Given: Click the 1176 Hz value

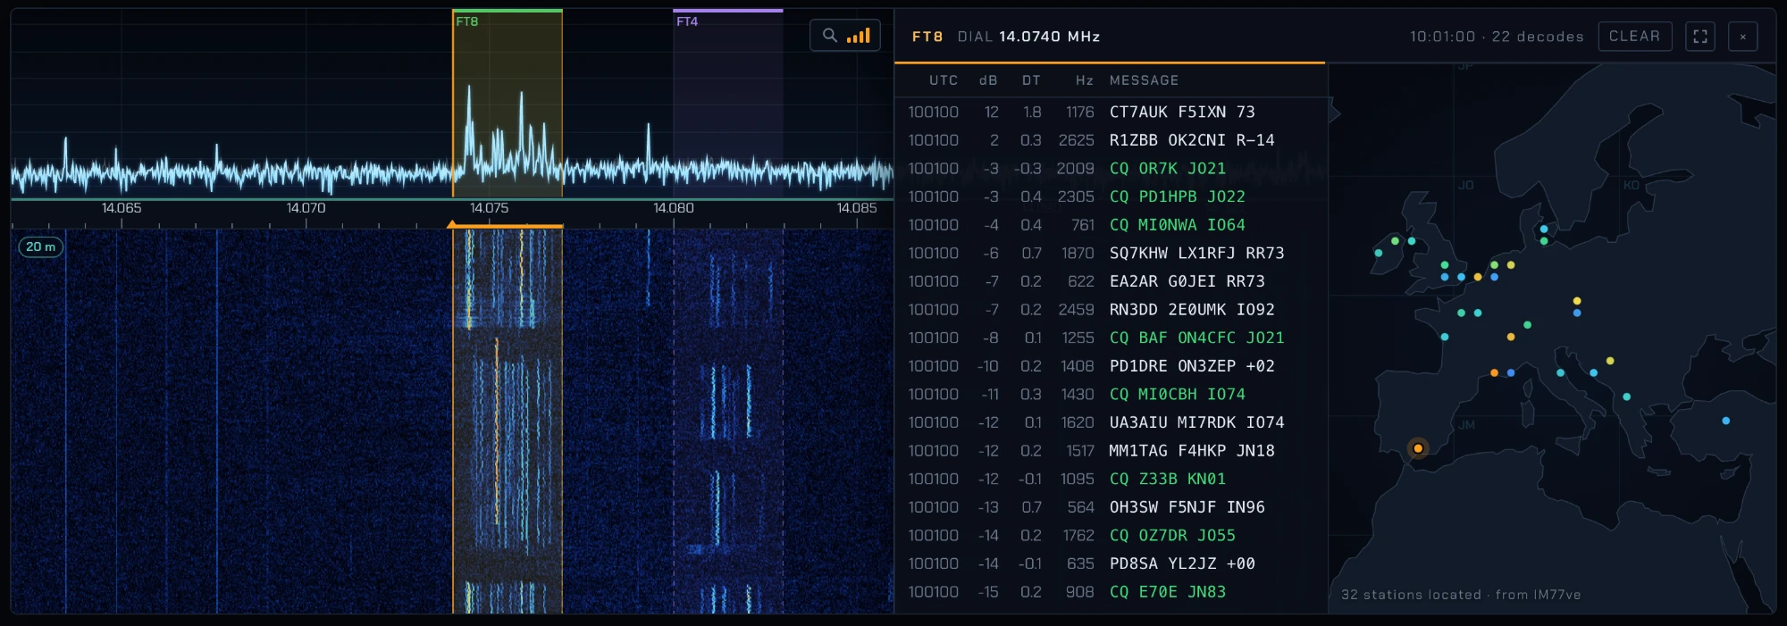Looking at the screenshot, I should tap(1079, 113).
